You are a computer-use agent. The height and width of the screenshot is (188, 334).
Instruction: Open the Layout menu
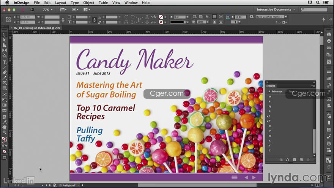click(x=60, y=3)
